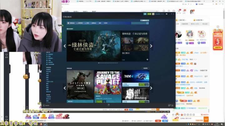The width and height of the screenshot is (225, 126).
Task: Open the third Steam store nav tab
Action: click(x=87, y=23)
